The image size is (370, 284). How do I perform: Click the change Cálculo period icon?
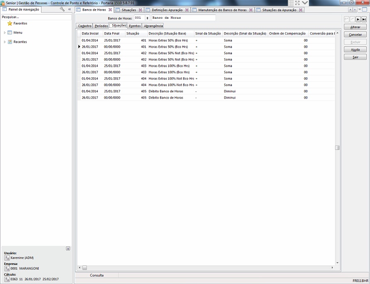[7, 279]
